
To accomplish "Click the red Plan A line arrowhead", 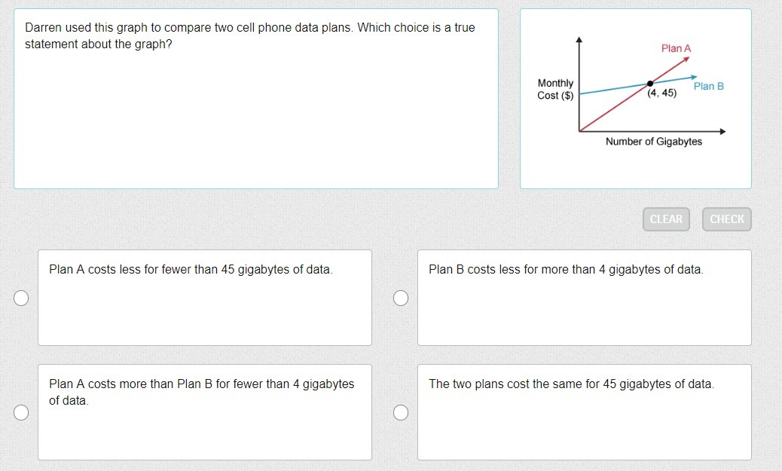I will [687, 58].
